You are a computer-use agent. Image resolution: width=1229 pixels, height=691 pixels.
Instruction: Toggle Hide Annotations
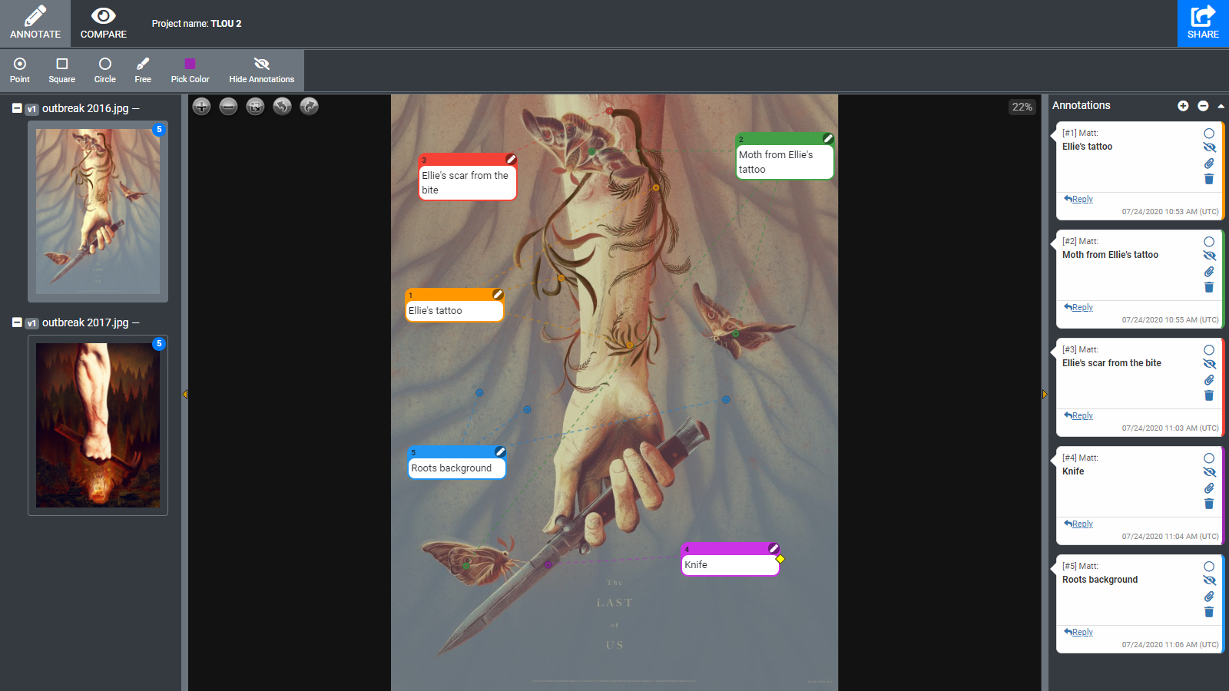coord(261,70)
